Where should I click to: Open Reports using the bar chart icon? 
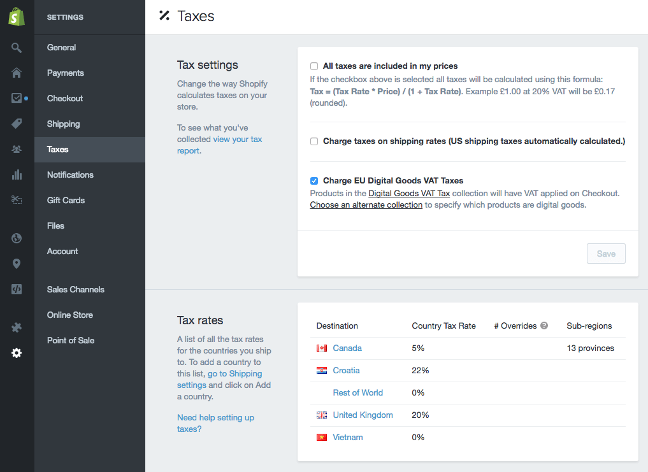click(17, 175)
